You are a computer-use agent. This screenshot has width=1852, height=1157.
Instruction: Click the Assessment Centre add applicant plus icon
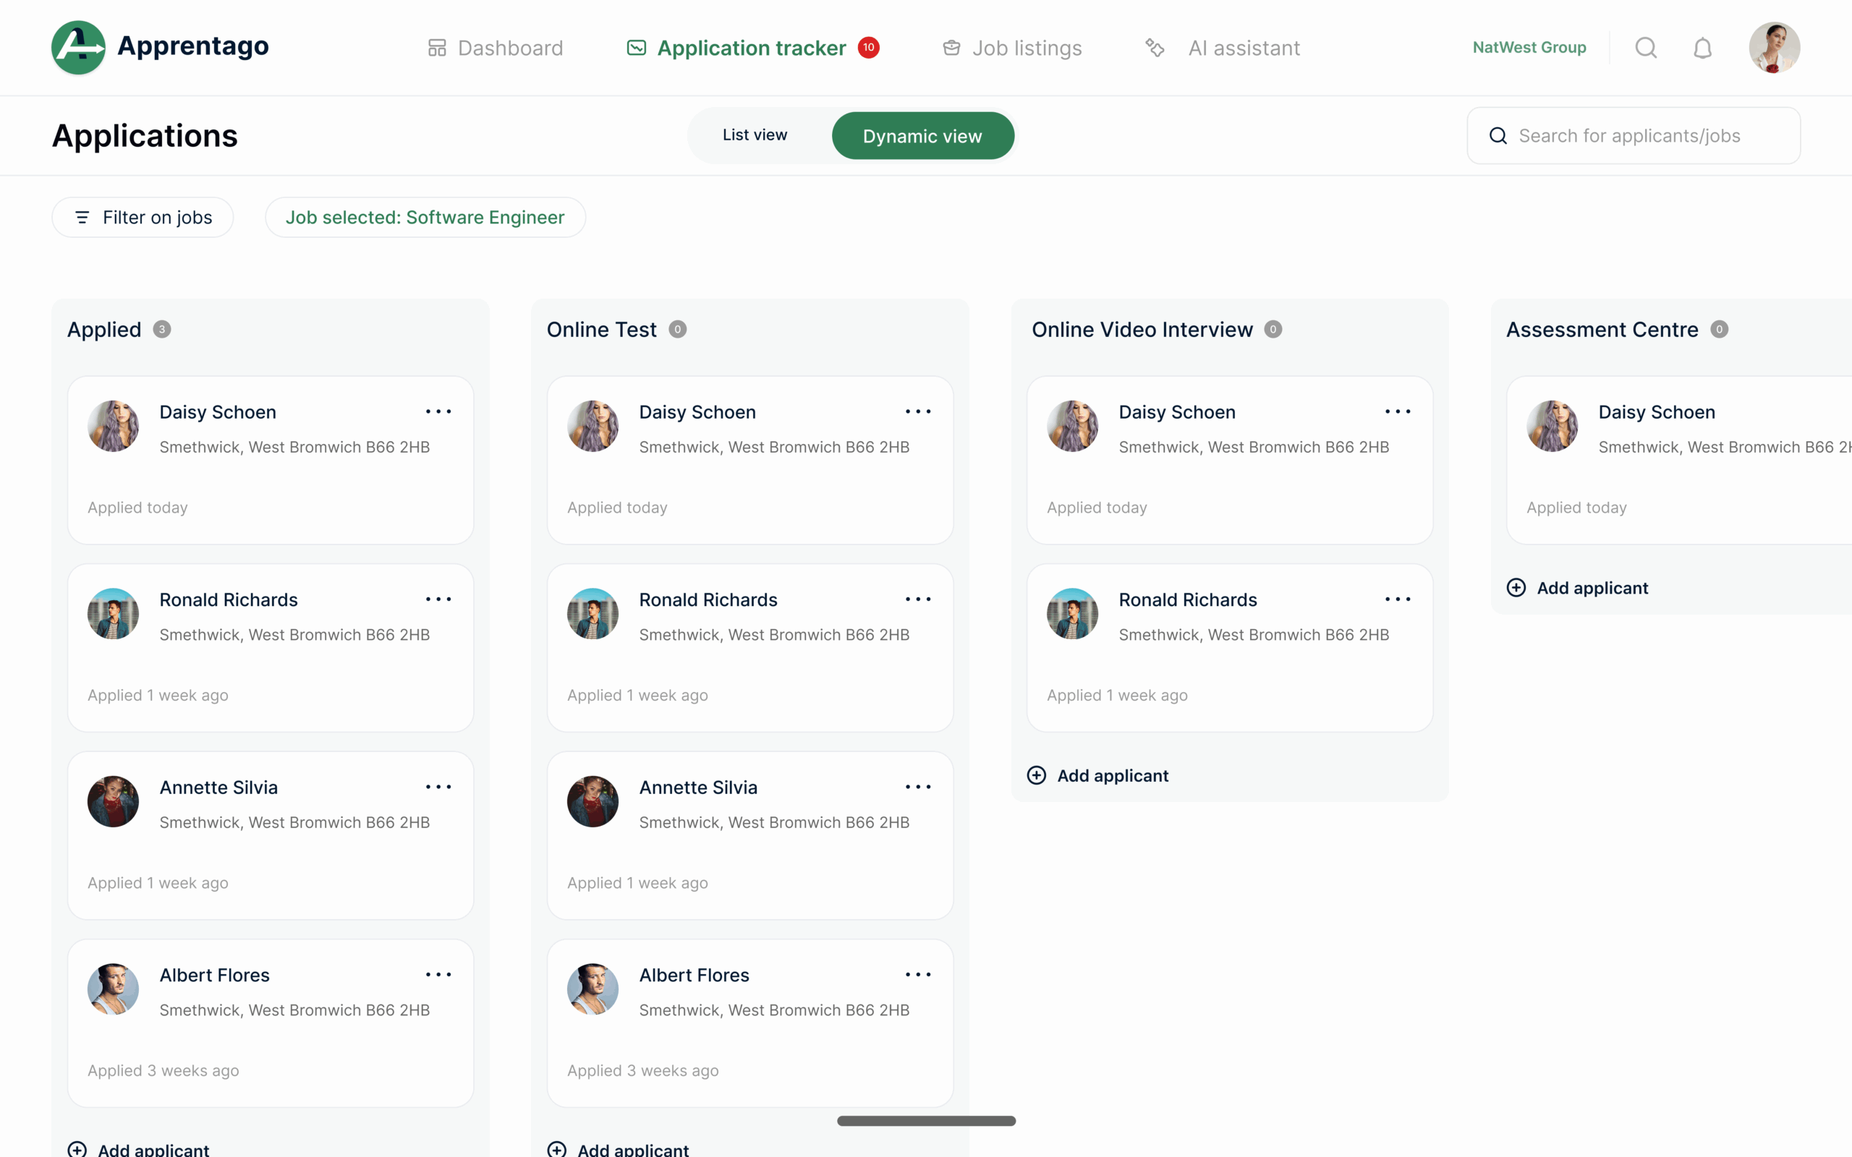click(1516, 588)
